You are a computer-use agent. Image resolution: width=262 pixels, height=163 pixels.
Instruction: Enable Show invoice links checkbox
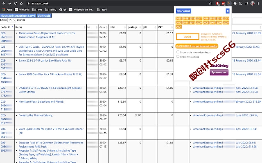coord(178,57)
